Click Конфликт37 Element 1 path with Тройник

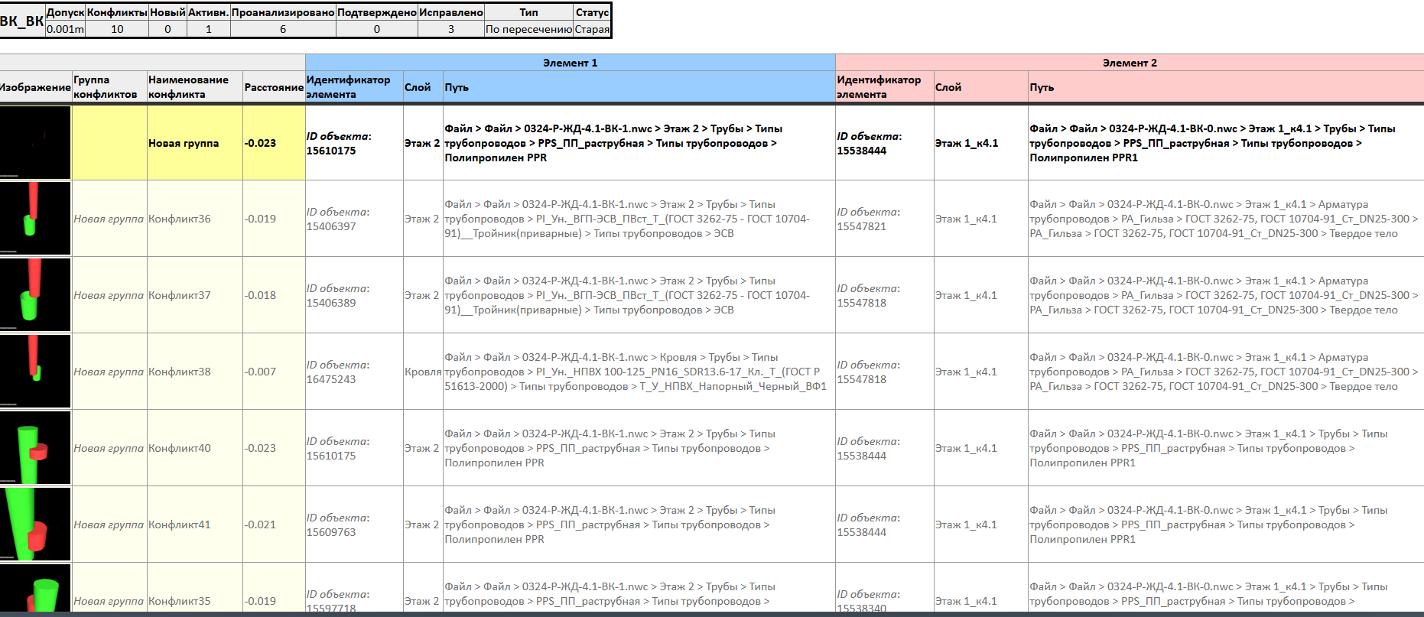pos(627,295)
